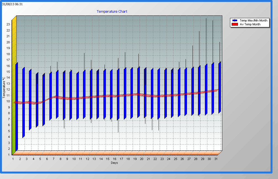
Task: Click the x-axis tick label 15
Action: pyautogui.click(x=108, y=159)
